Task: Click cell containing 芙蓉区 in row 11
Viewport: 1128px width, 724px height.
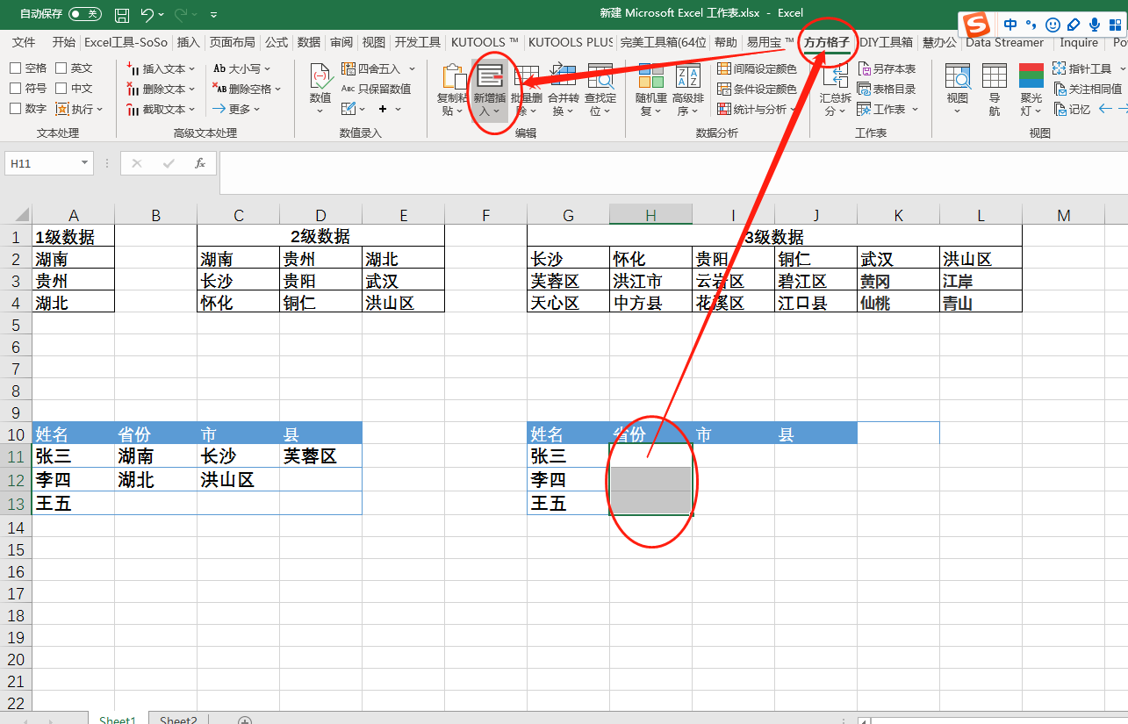Action: pyautogui.click(x=320, y=455)
